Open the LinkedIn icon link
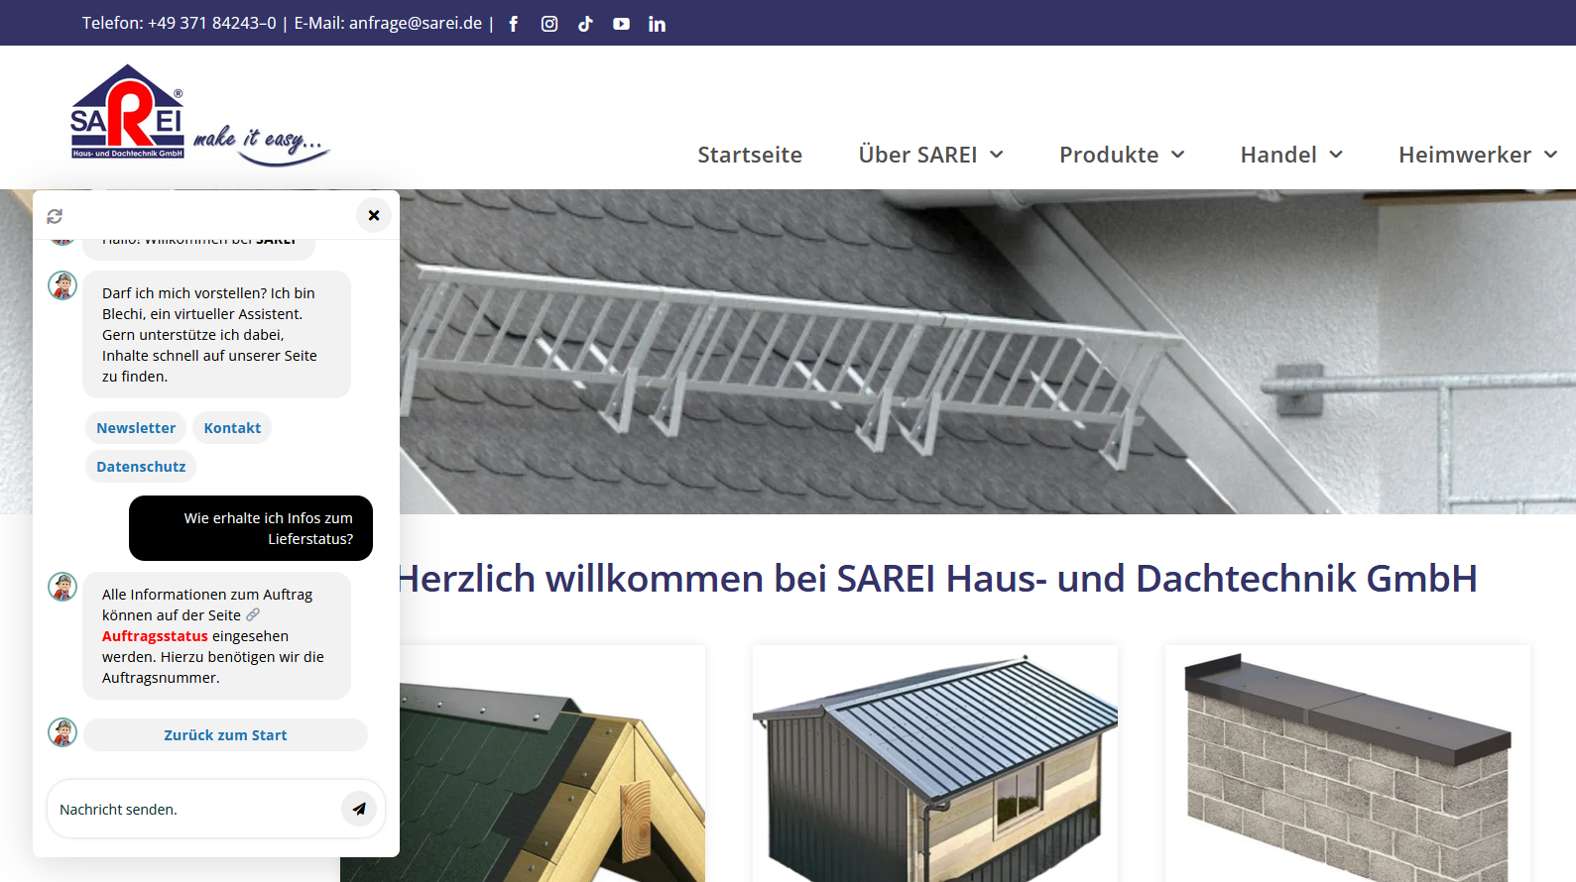The width and height of the screenshot is (1576, 882). (x=657, y=24)
